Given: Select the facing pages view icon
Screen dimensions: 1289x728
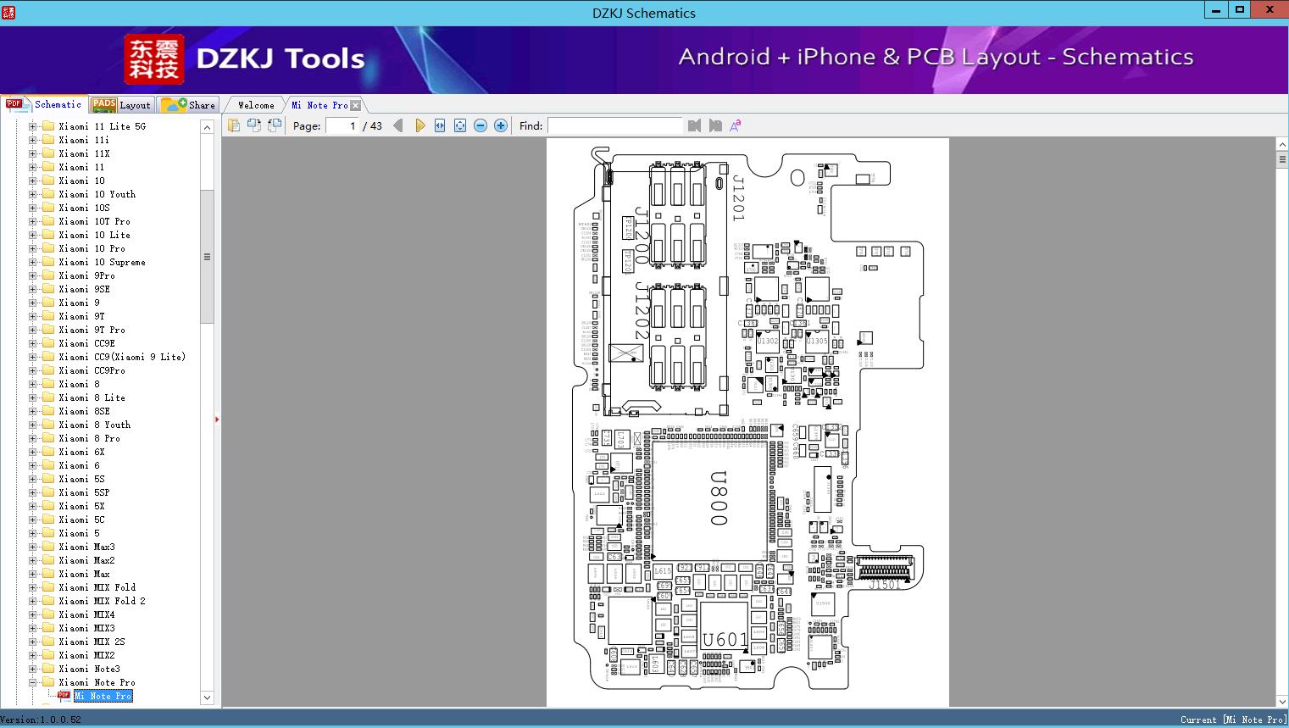Looking at the screenshot, I should 254,125.
